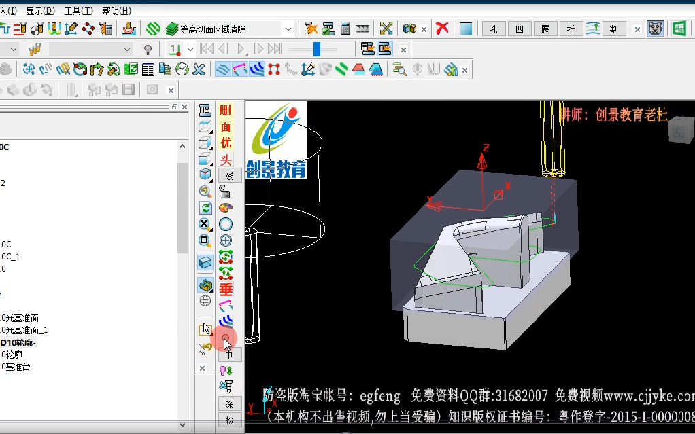
Task: Click the red 面 button
Action: (226, 126)
